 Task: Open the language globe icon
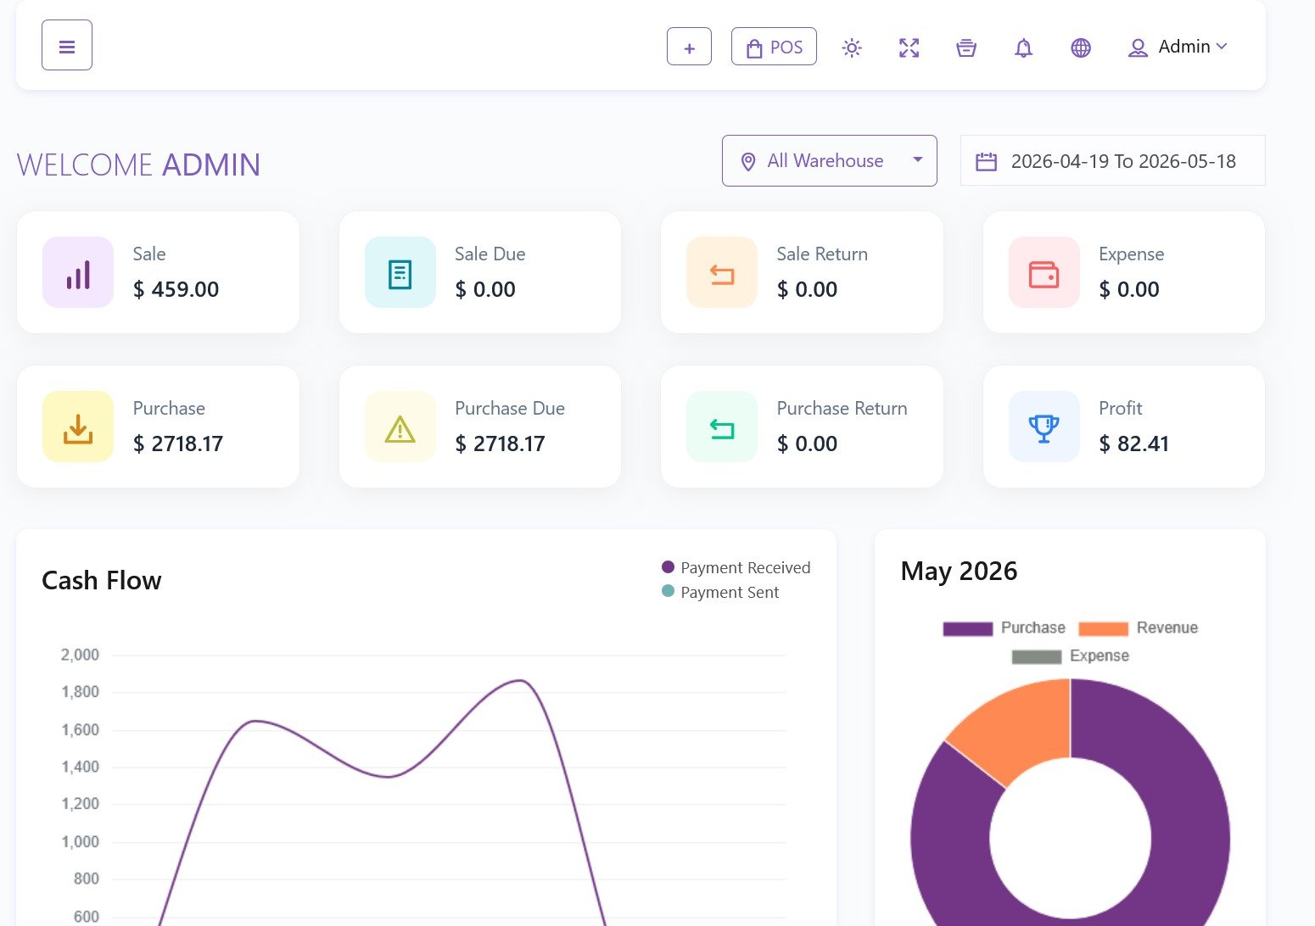[x=1081, y=47]
